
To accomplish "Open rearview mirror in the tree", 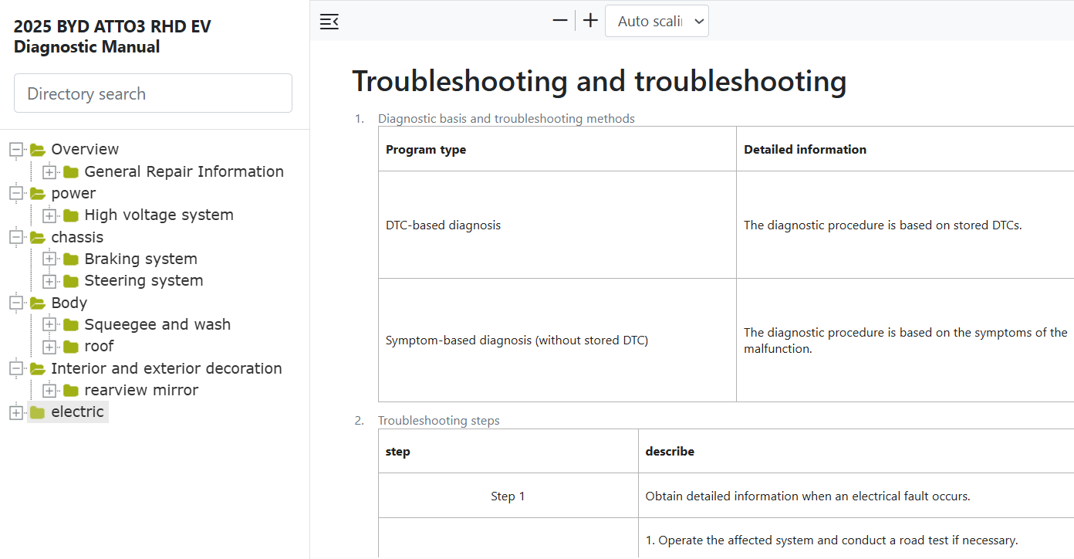I will pos(142,390).
